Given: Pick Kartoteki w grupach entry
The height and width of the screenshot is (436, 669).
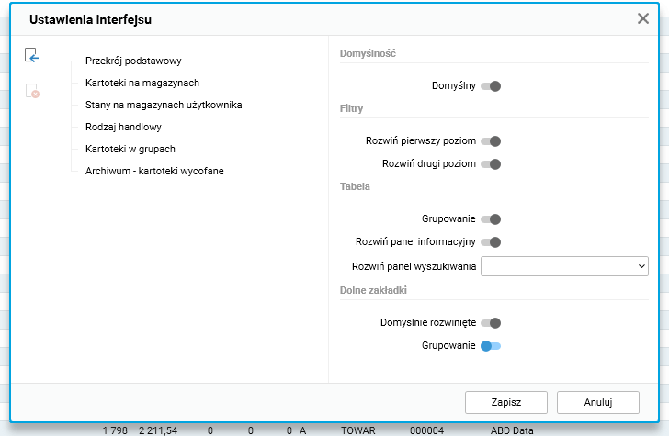Looking at the screenshot, I should (130, 149).
